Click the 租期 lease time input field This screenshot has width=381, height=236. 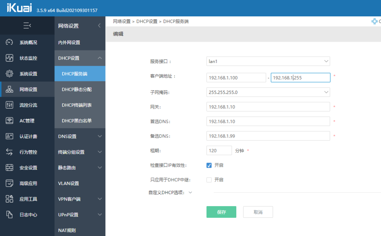point(219,151)
